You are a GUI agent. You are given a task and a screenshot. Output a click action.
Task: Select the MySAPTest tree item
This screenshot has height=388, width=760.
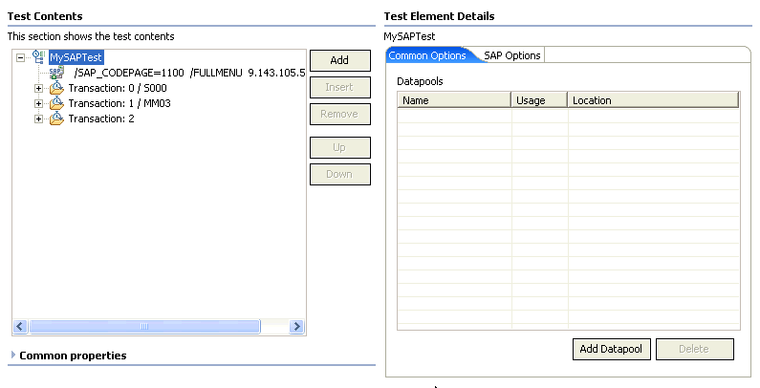76,57
